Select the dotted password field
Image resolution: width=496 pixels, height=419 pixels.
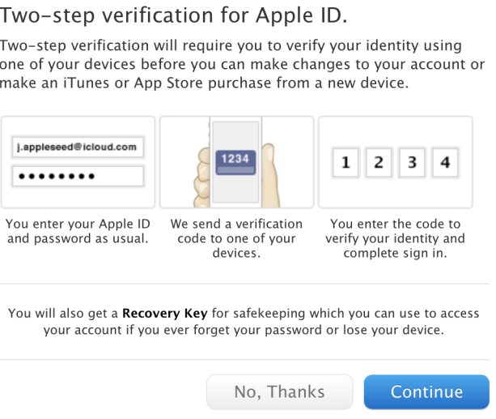click(x=78, y=176)
